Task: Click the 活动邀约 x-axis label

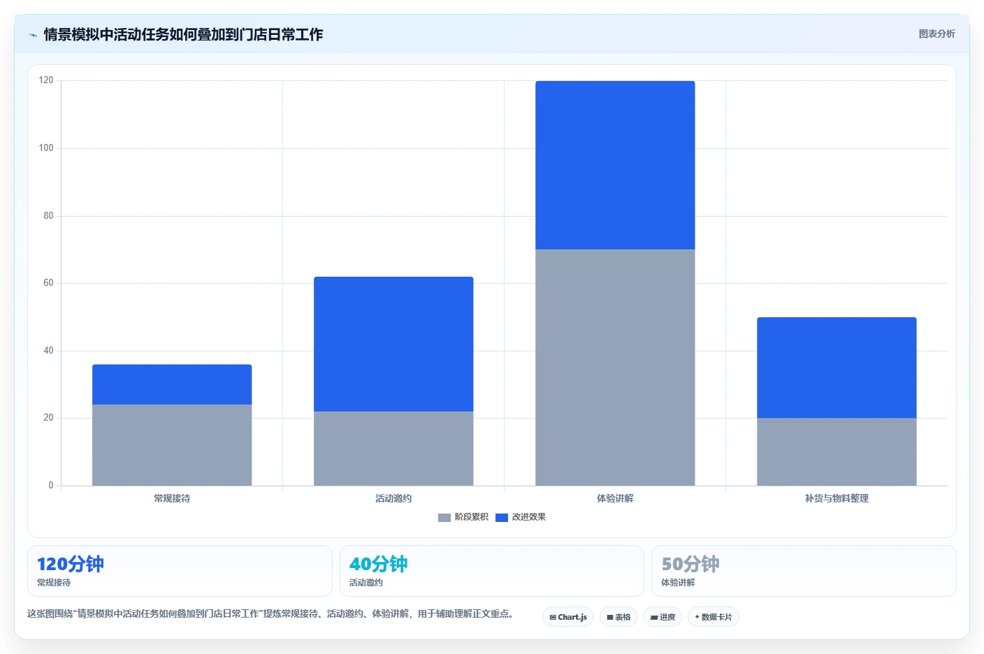Action: tap(393, 498)
